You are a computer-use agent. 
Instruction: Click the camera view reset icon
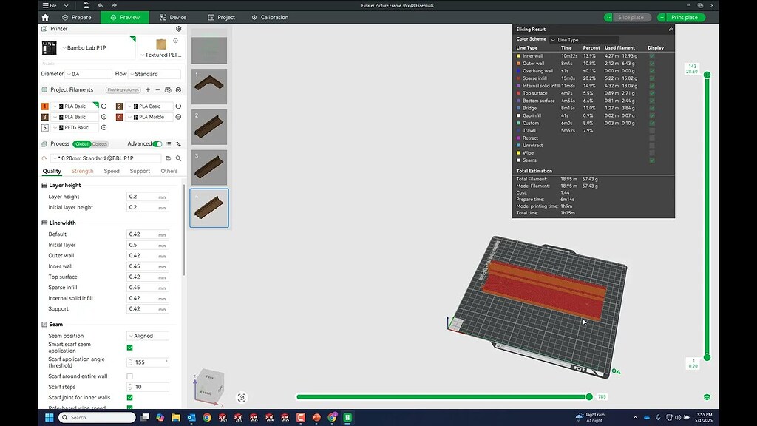pyautogui.click(x=242, y=397)
